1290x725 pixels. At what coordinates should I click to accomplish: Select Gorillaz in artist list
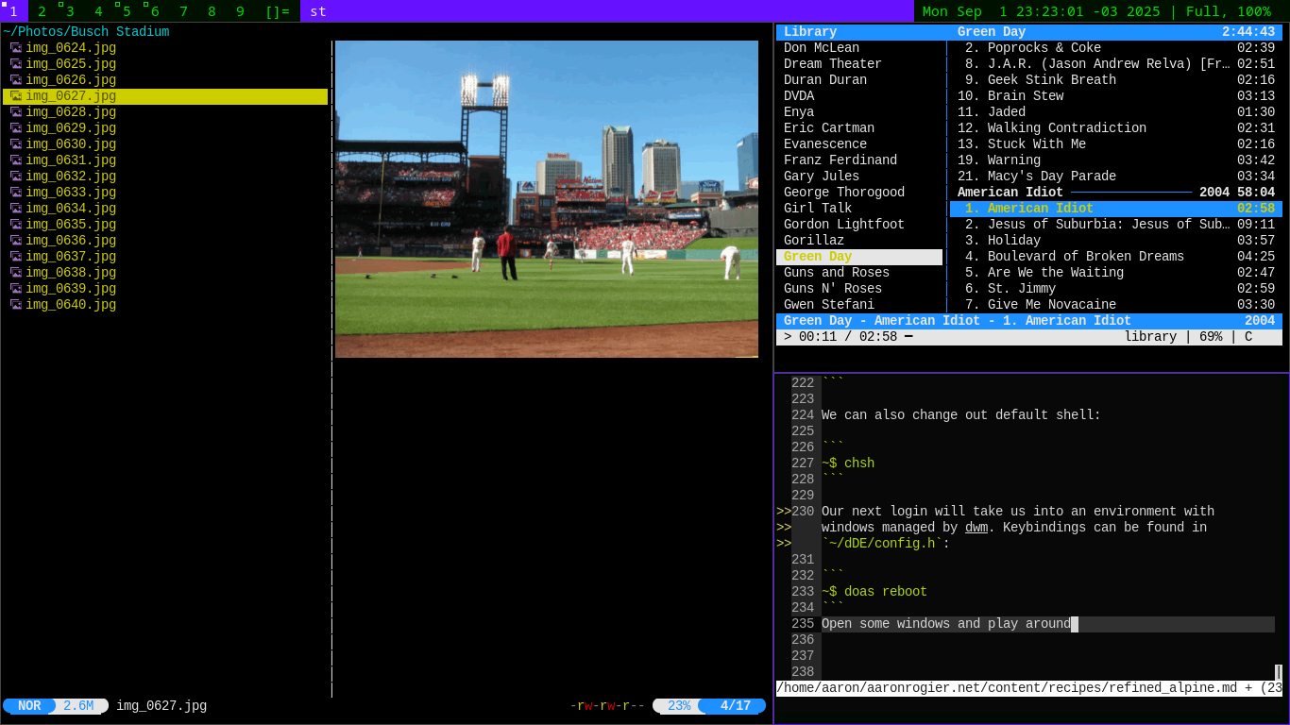click(814, 241)
